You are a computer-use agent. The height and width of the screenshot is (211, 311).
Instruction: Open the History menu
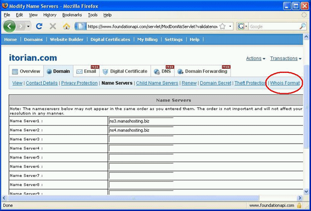[x=50, y=15]
